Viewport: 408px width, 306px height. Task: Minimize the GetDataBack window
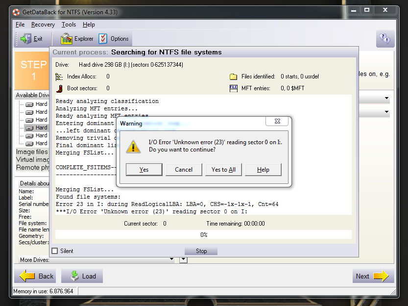tap(353, 10)
